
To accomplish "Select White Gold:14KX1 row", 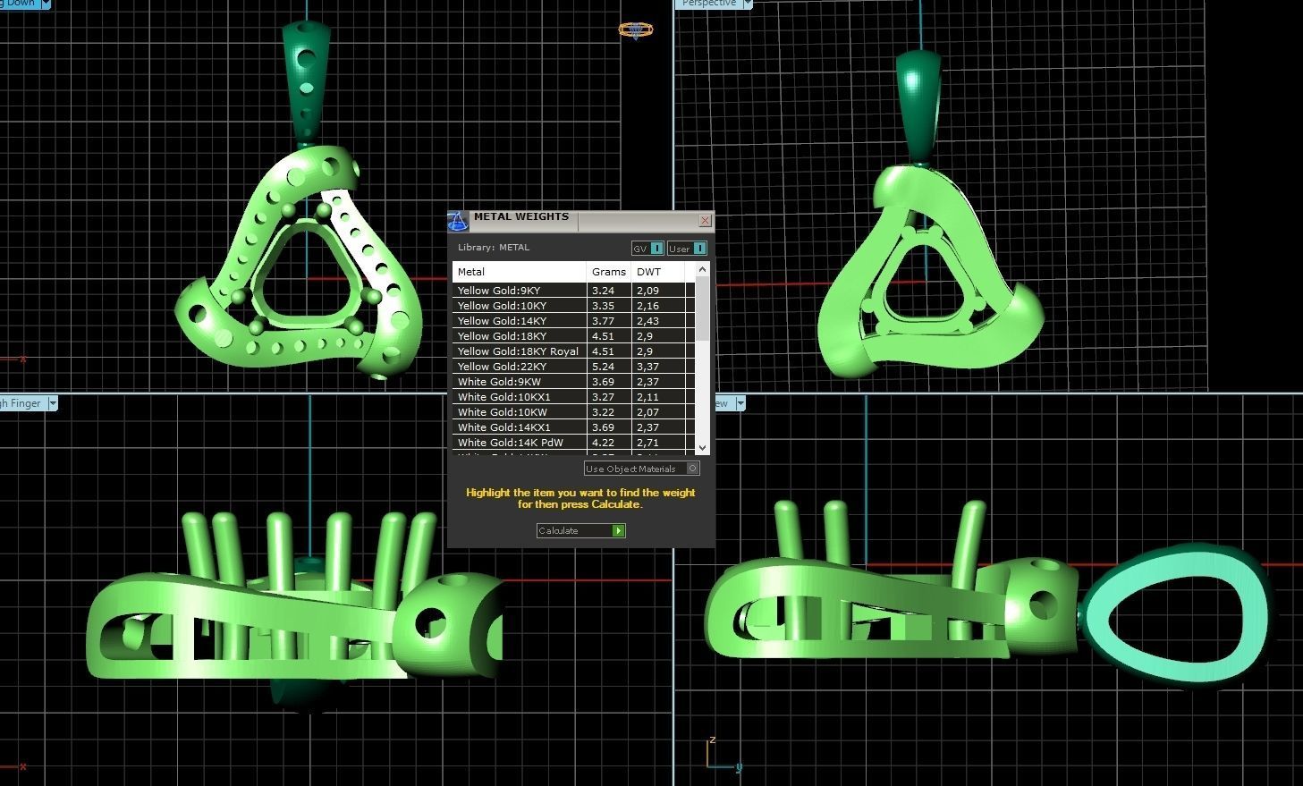I will click(x=573, y=427).
